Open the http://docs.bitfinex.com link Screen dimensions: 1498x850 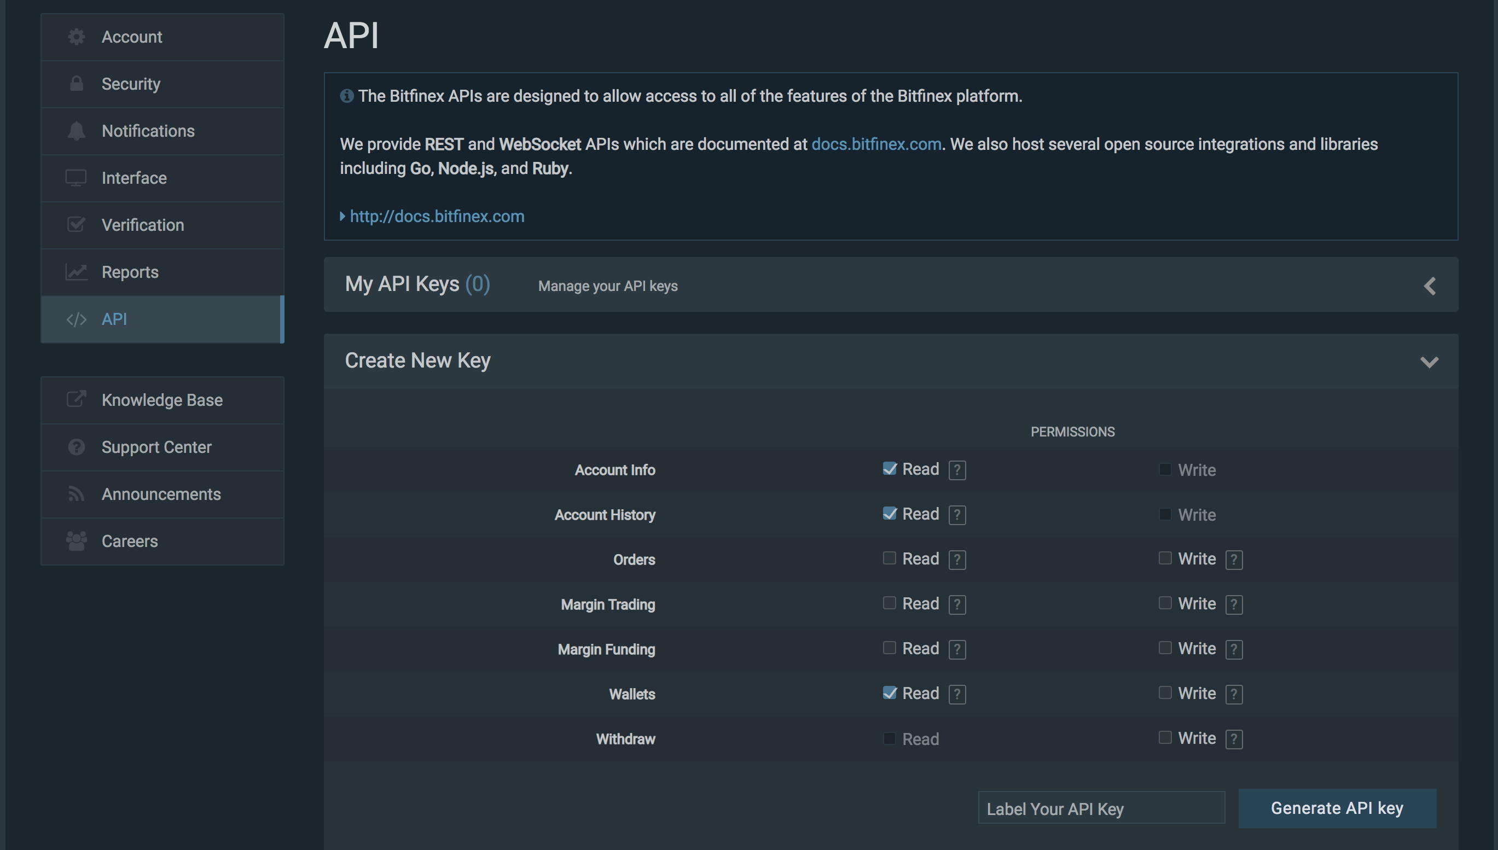click(437, 217)
